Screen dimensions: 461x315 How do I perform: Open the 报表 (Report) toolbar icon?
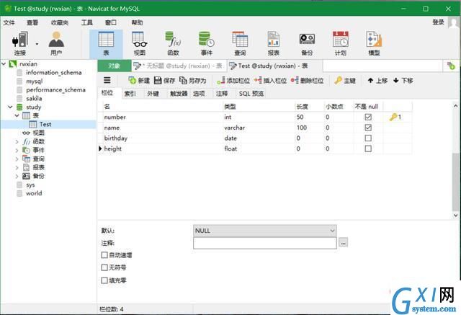coord(274,43)
